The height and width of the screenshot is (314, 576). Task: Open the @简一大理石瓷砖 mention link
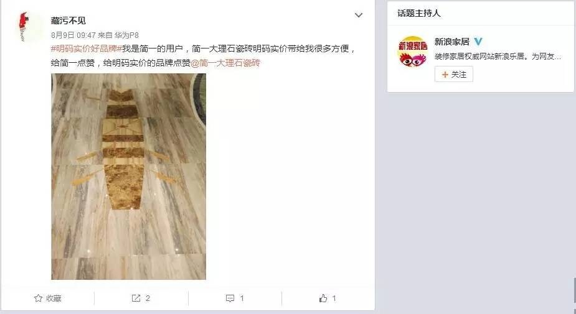coord(225,63)
